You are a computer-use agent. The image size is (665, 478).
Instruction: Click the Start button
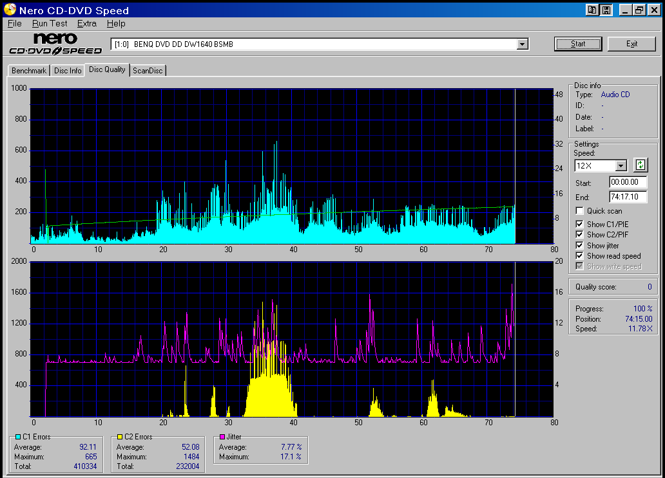coord(578,44)
